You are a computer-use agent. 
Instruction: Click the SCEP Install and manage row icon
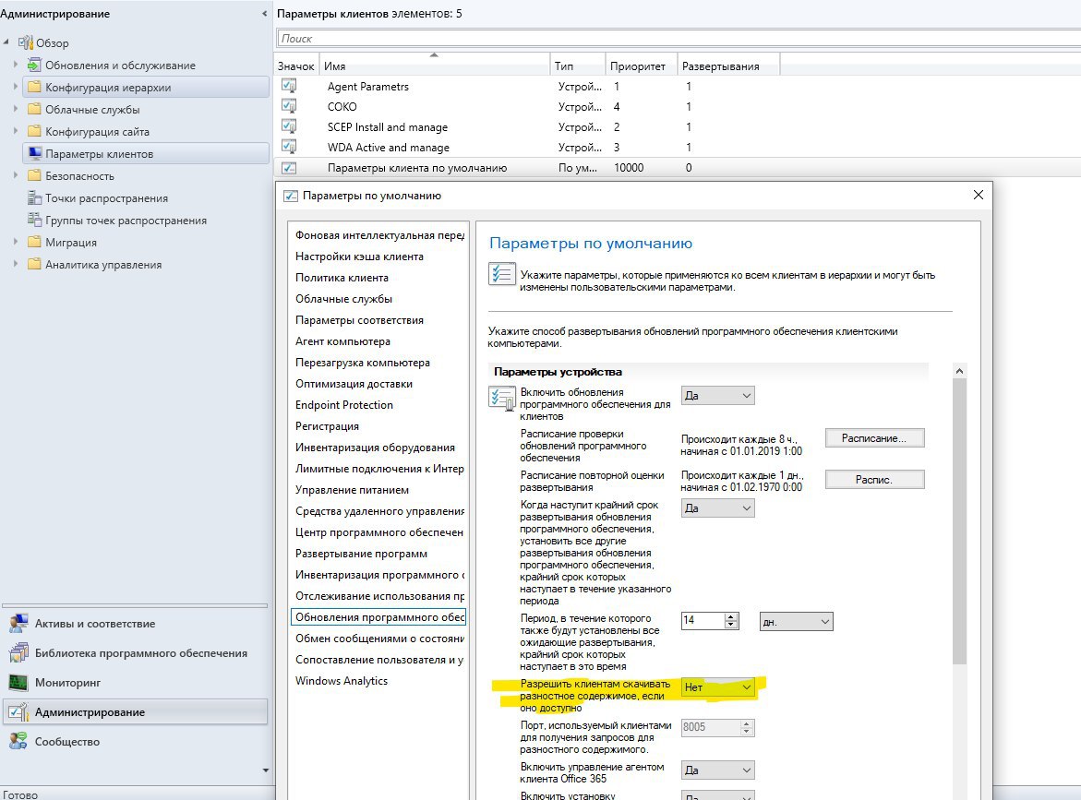pos(289,126)
